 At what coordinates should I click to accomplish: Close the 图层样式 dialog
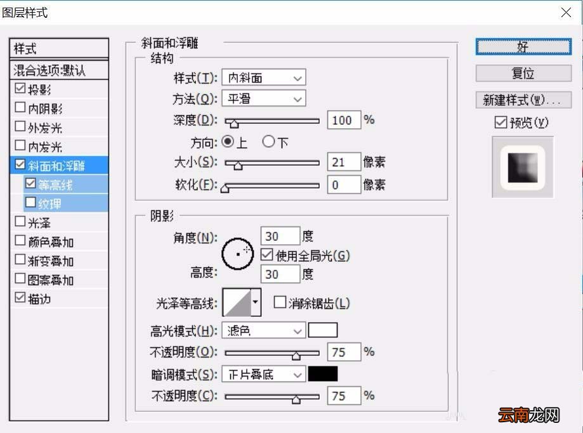[566, 13]
